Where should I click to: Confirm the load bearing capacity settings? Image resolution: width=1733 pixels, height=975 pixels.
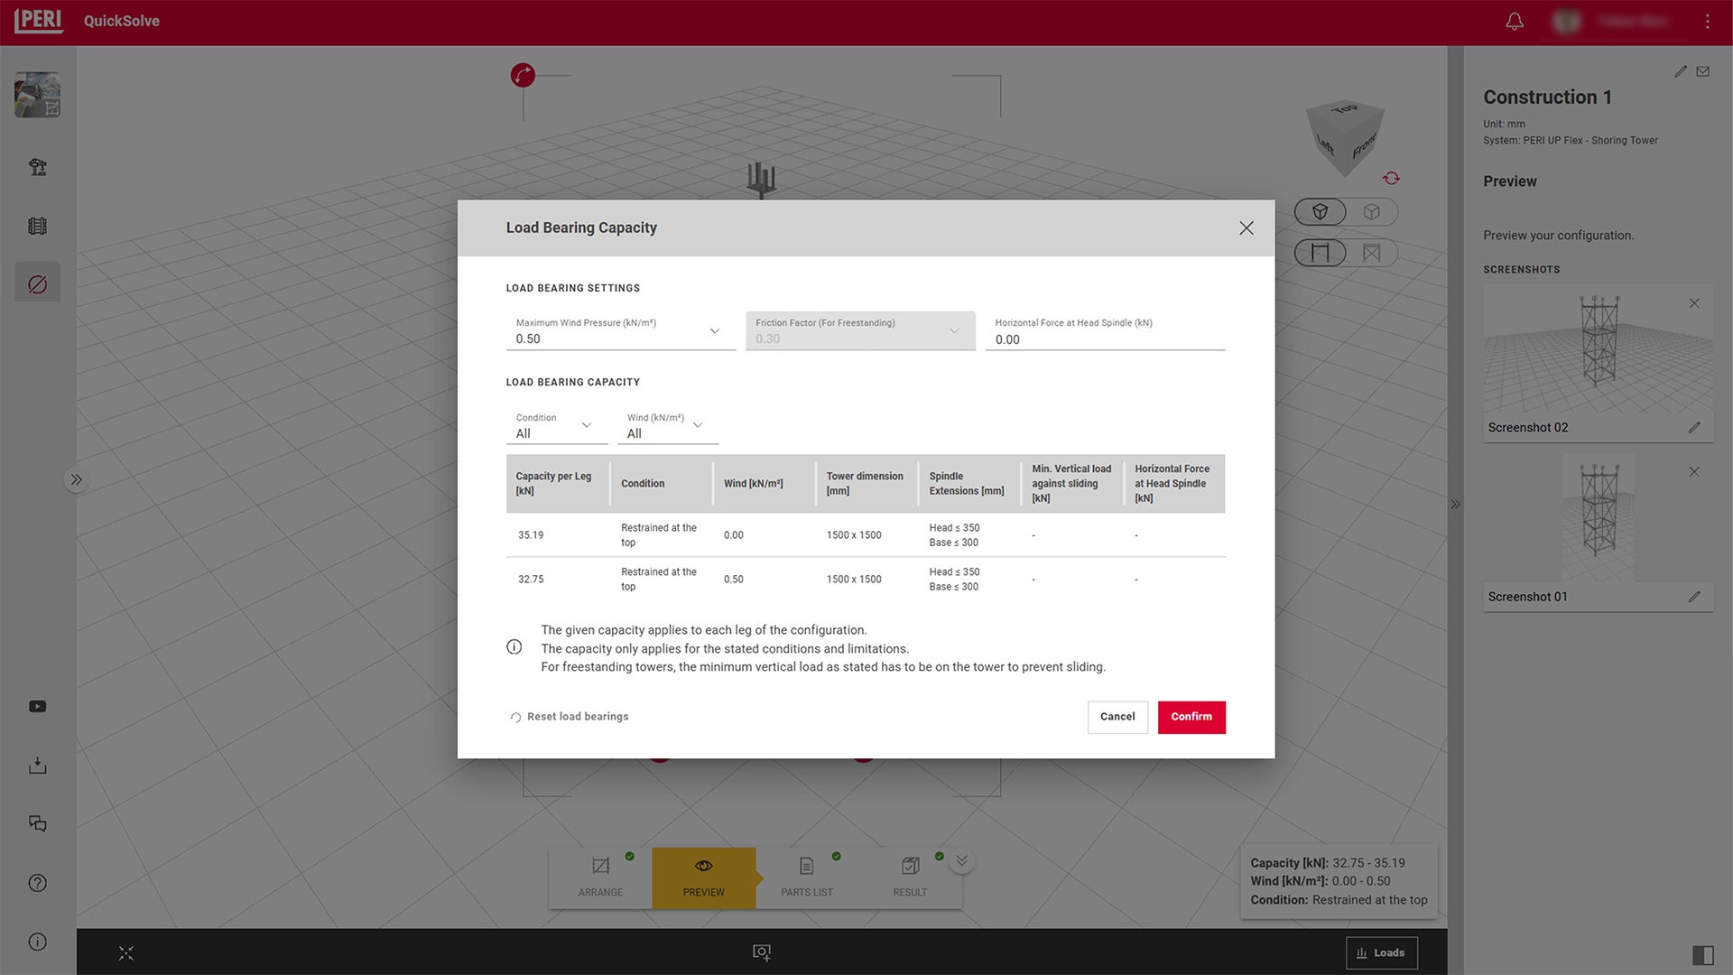[1191, 717]
